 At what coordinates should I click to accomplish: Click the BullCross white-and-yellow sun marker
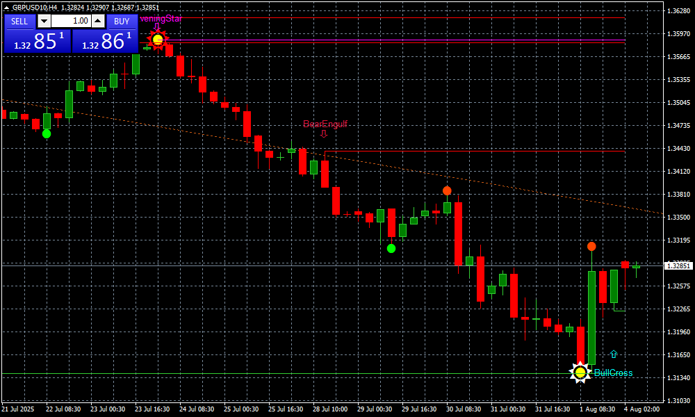(x=580, y=373)
